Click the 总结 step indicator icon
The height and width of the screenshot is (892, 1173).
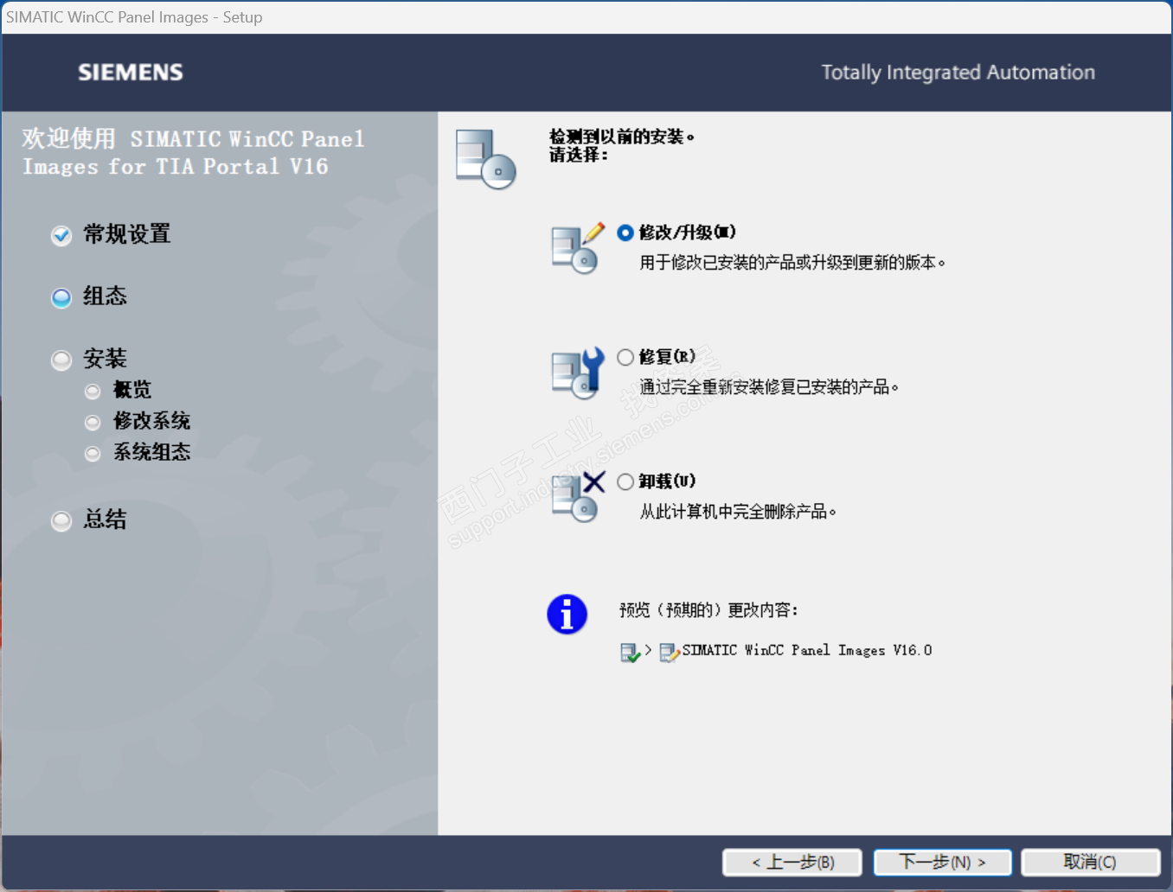[x=61, y=521]
